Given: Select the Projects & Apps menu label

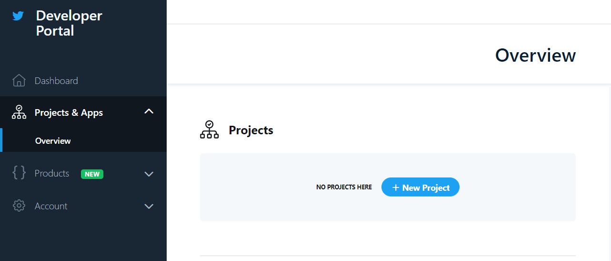Looking at the screenshot, I should (x=69, y=112).
